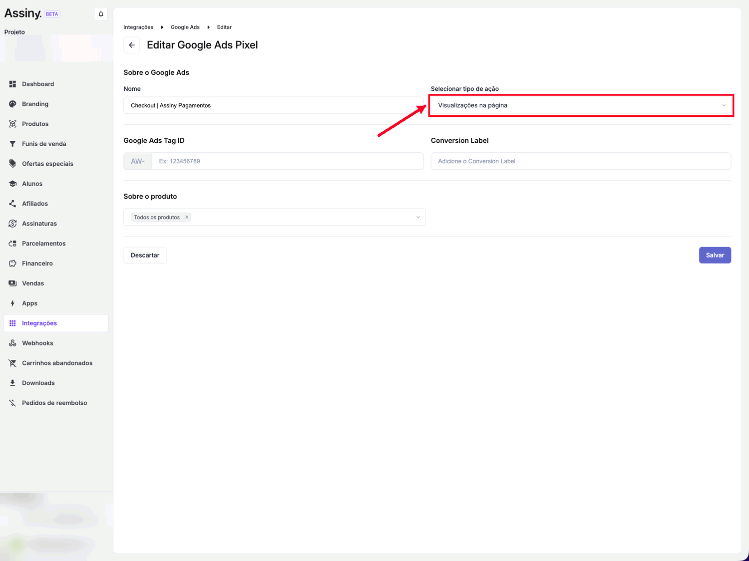Open the Apps menu item
The width and height of the screenshot is (749, 561).
[56, 303]
